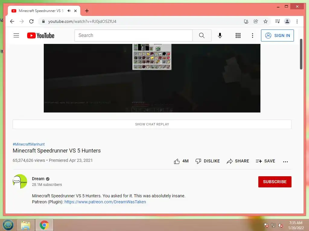Bookmark this page with the star icon

pyautogui.click(x=266, y=21)
